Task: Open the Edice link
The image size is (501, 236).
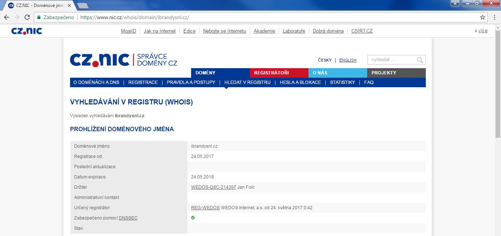Action: (189, 31)
